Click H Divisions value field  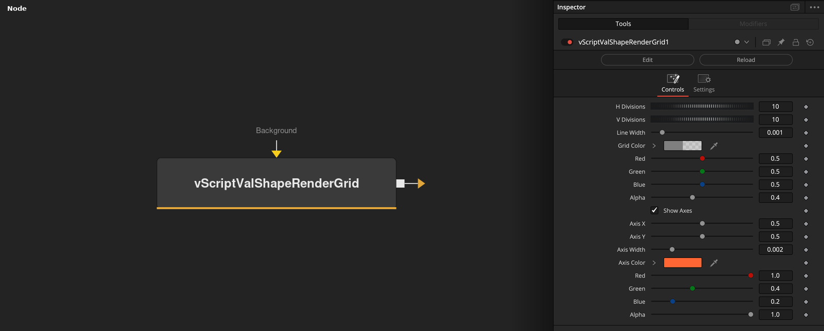(776, 106)
